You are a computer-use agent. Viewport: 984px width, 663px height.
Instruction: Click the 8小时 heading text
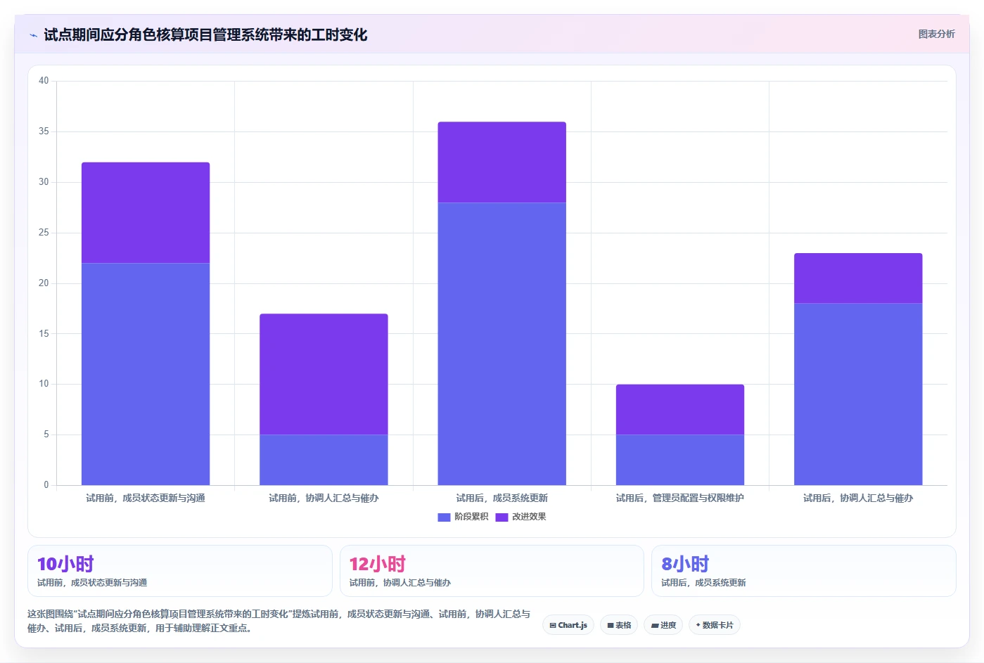[685, 564]
